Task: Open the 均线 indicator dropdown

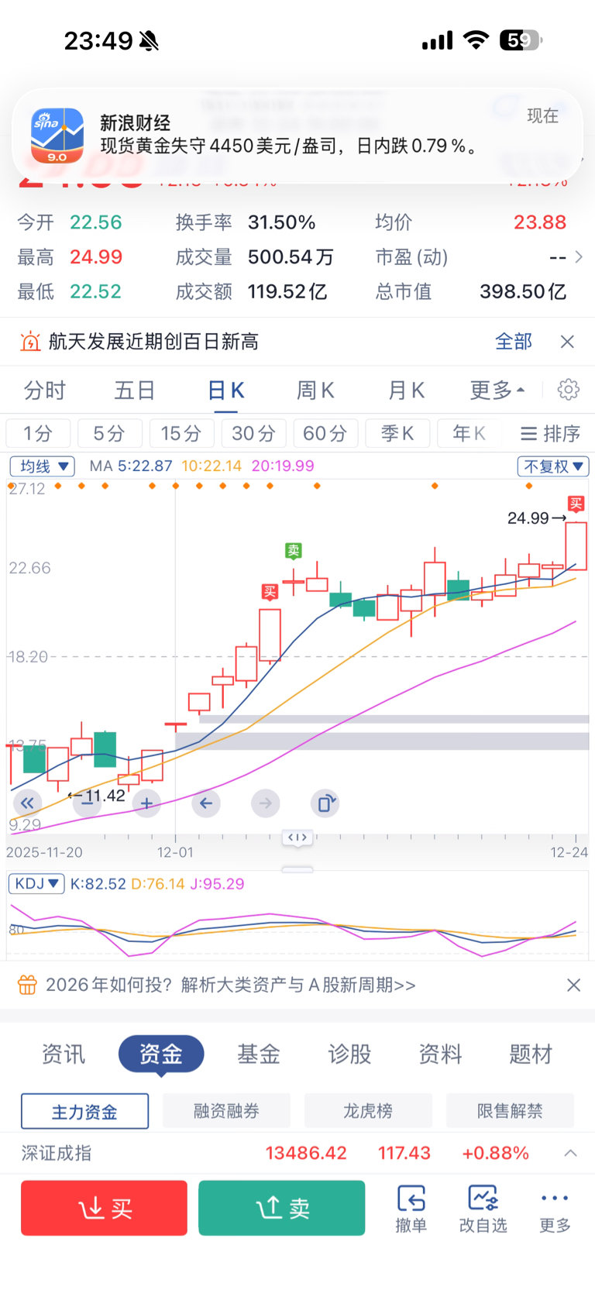Action: pos(42,466)
